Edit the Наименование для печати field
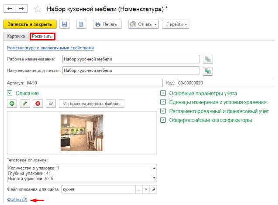This screenshot has height=205, width=278. click(x=131, y=71)
